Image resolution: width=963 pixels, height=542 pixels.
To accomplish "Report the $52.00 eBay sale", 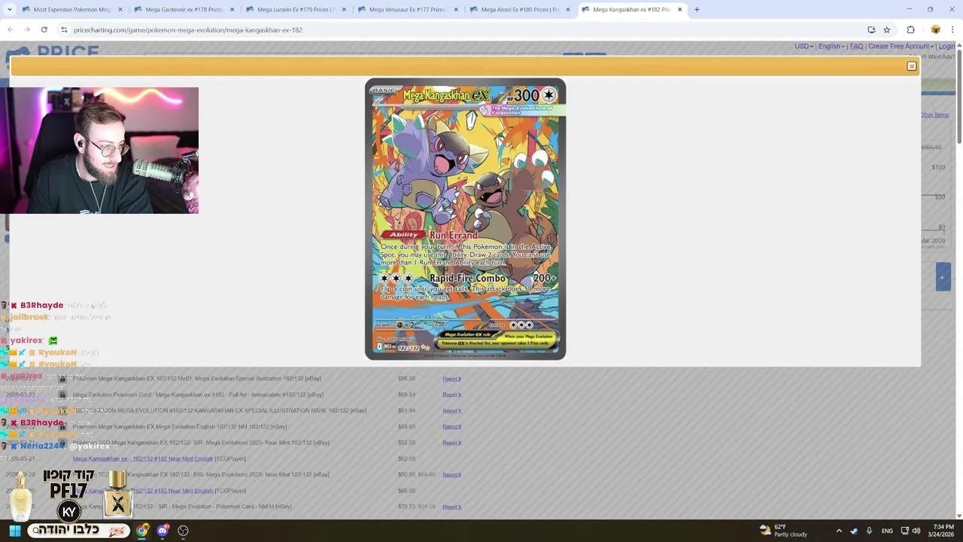I will click(x=451, y=443).
